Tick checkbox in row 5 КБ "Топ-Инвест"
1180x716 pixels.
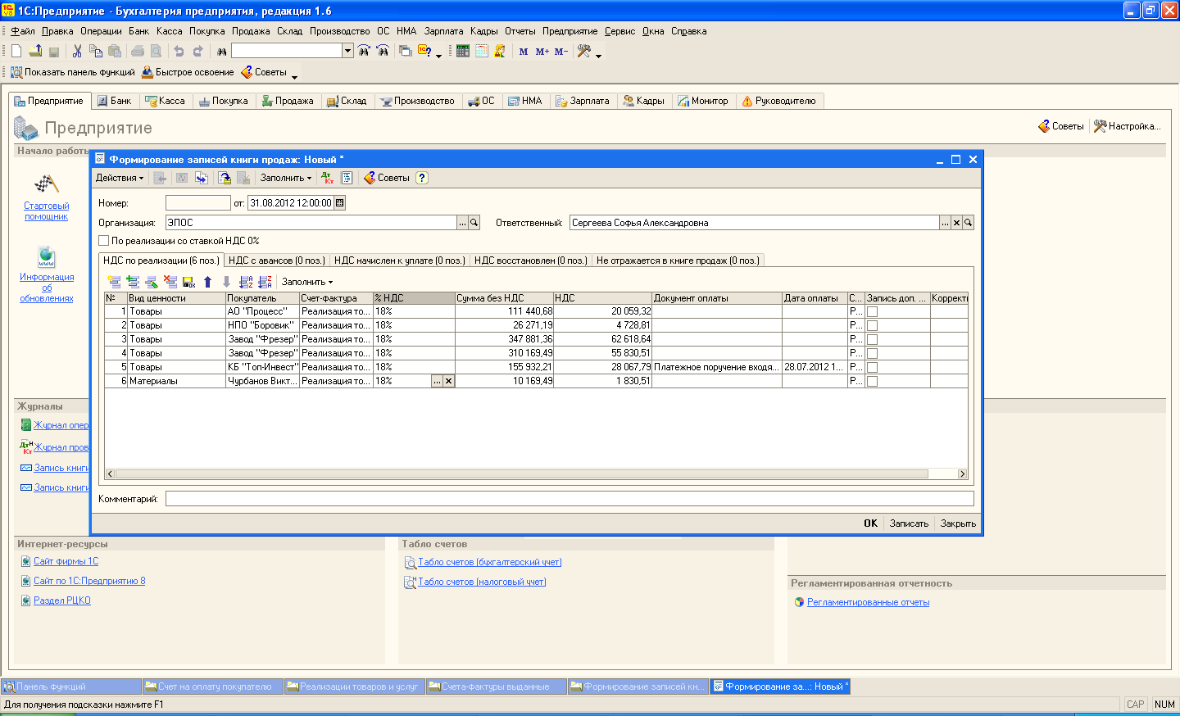coord(873,367)
